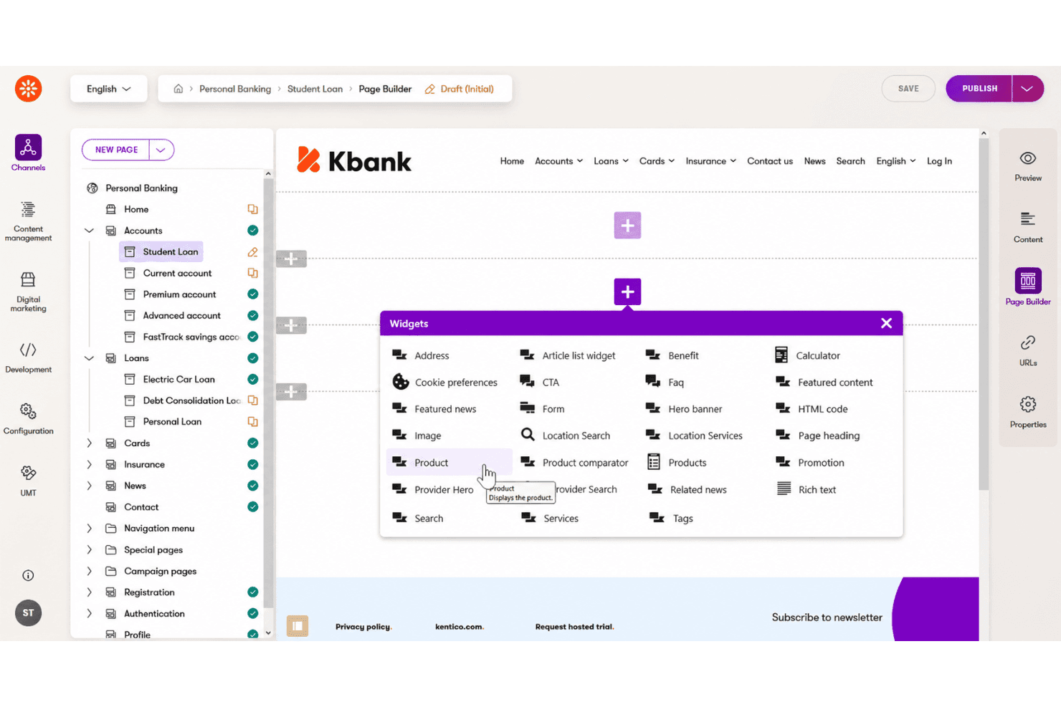The height and width of the screenshot is (707, 1061).
Task: Open the Channels application
Action: point(28,153)
